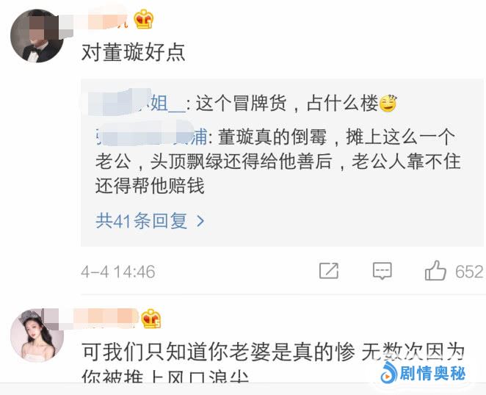This screenshot has width=486, height=395.
Task: Click chevron arrow beside 共41条回复
Action: click(200, 221)
